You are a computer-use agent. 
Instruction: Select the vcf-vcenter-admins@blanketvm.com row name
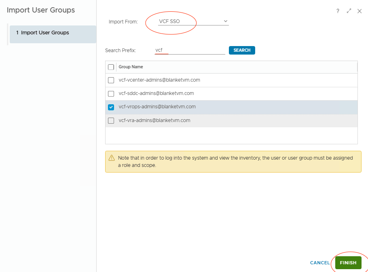pyautogui.click(x=159, y=80)
